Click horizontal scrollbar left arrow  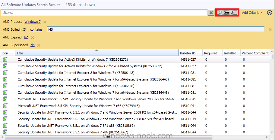coord(2,137)
